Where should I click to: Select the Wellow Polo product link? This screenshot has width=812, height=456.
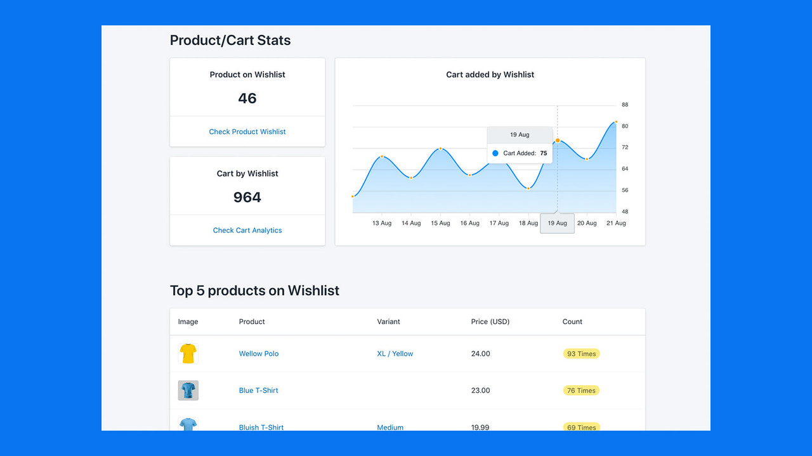coord(258,353)
